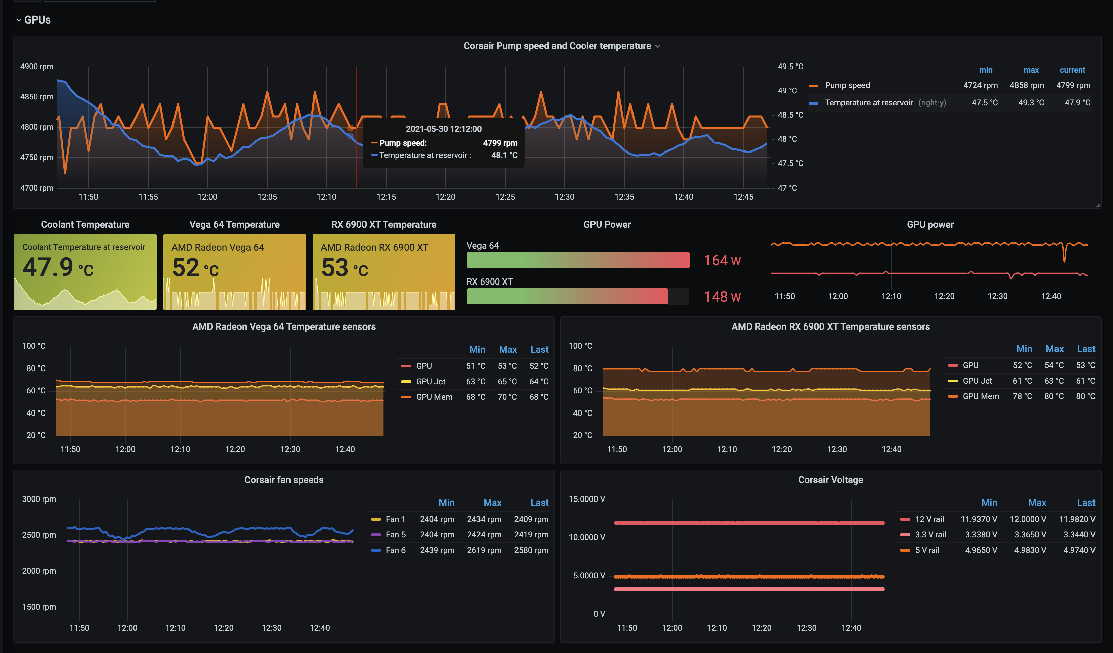This screenshot has width=1113, height=653.
Task: Open the Corsair fan speeds panel title menu
Action: [x=283, y=480]
